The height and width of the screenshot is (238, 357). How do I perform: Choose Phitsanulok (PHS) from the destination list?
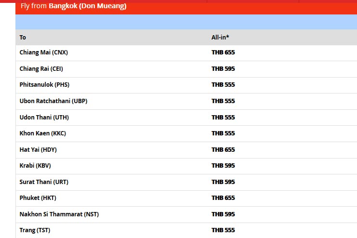click(x=44, y=85)
